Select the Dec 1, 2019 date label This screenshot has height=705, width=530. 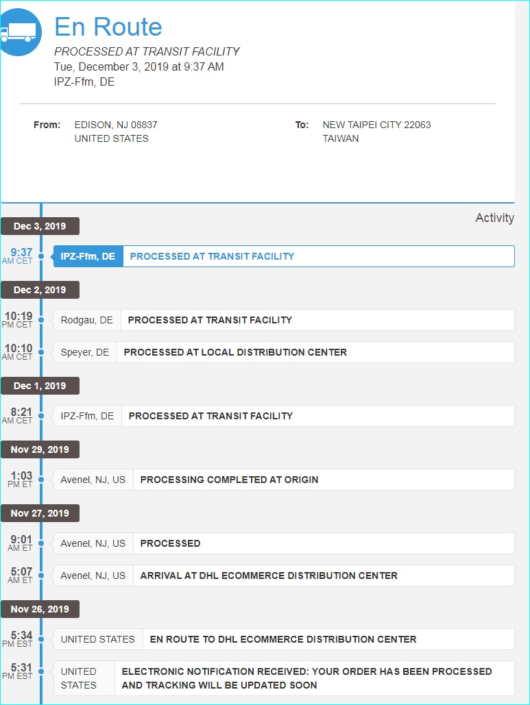coord(40,386)
